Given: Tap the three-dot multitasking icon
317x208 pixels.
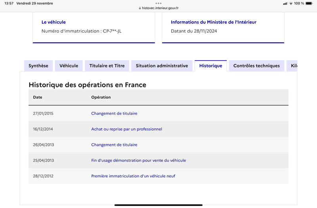Looking at the screenshot, I should [x=158, y=3].
